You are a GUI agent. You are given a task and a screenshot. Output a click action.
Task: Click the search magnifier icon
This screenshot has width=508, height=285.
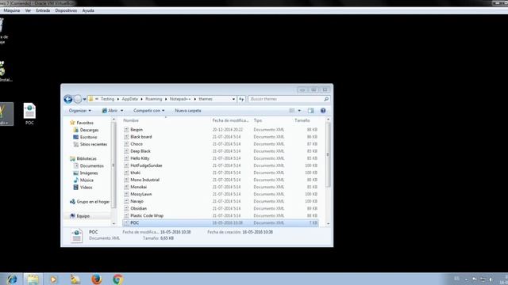point(326,99)
